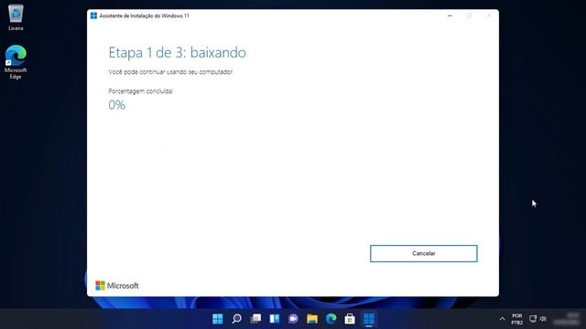
Task: Click the "Porcentagem concluída" label
Action: click(x=141, y=91)
